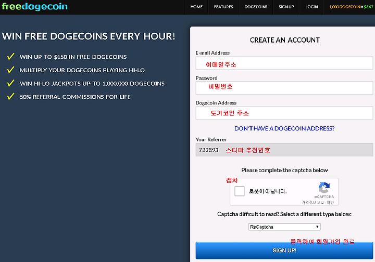Click the SIGN UP! button
This screenshot has width=375, height=262.
click(284, 251)
